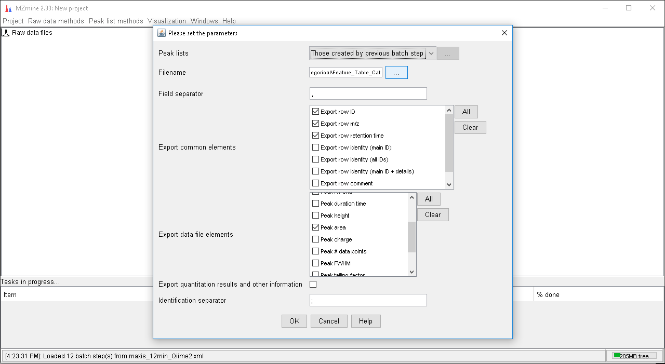Click the common elements scrollbar thumb
665x364 pixels.
[449, 143]
